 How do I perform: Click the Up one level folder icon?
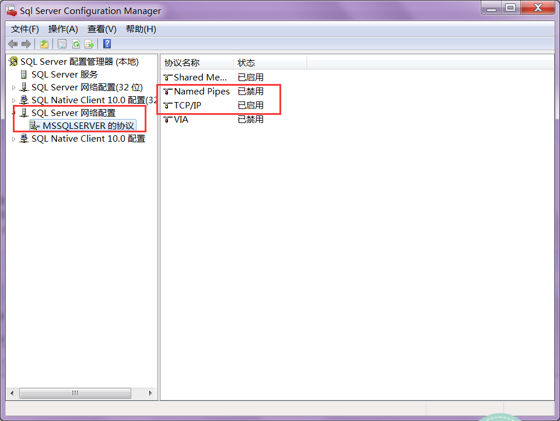coord(44,44)
